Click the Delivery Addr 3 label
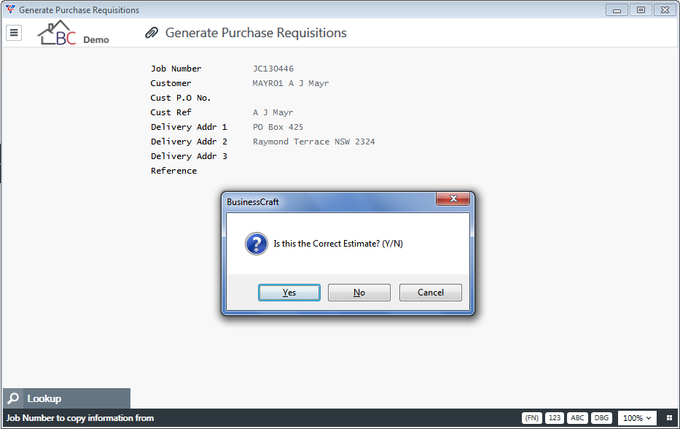Screen dimensions: 680x429 pyautogui.click(x=189, y=156)
